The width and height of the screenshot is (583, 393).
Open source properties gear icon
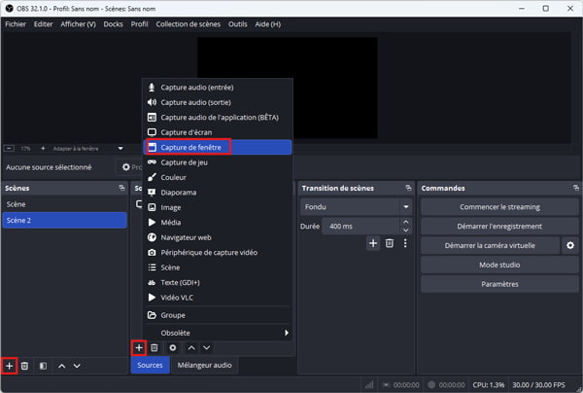coord(172,347)
